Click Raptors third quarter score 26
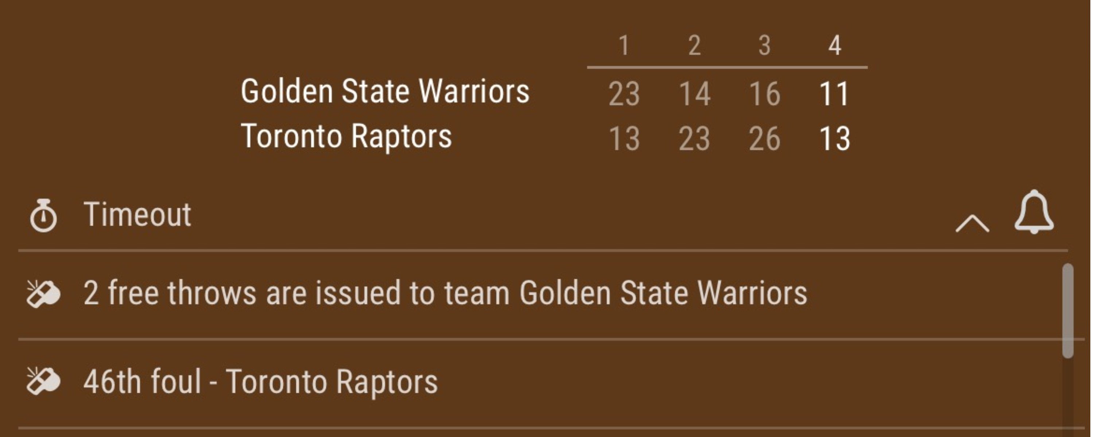 [764, 139]
